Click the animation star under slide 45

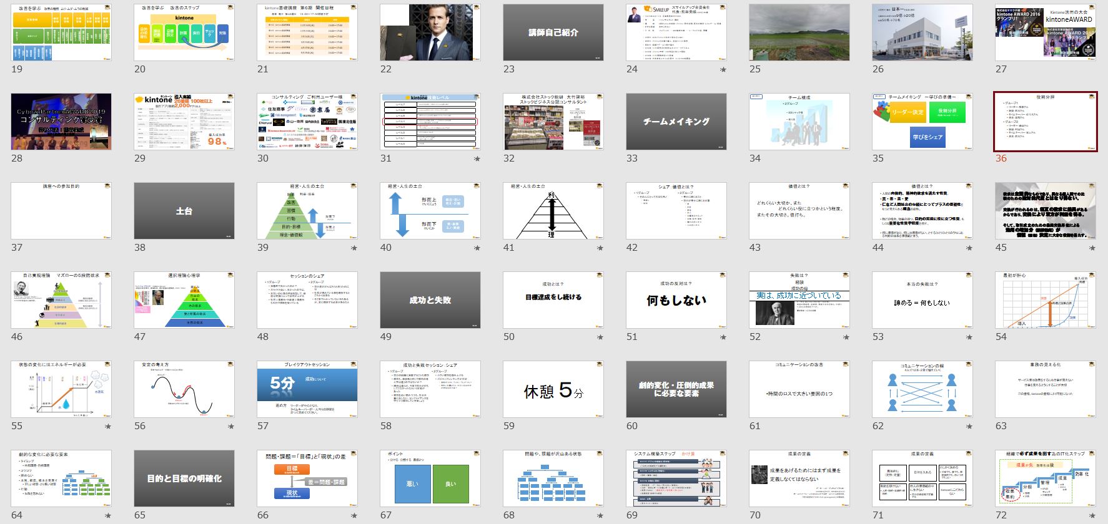coord(1092,248)
